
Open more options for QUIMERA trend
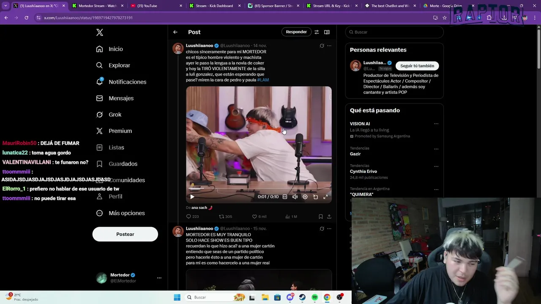click(436, 190)
